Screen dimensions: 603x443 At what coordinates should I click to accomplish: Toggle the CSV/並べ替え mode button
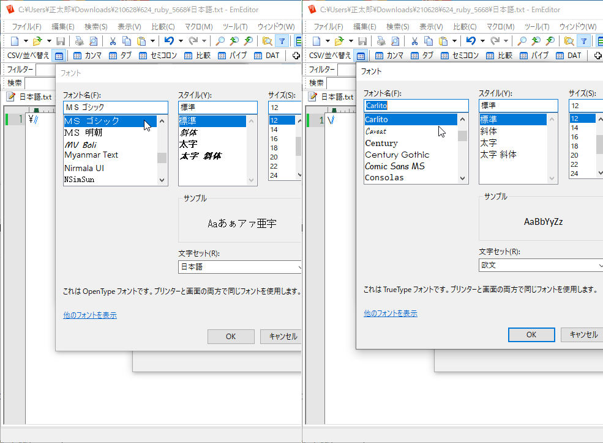58,55
